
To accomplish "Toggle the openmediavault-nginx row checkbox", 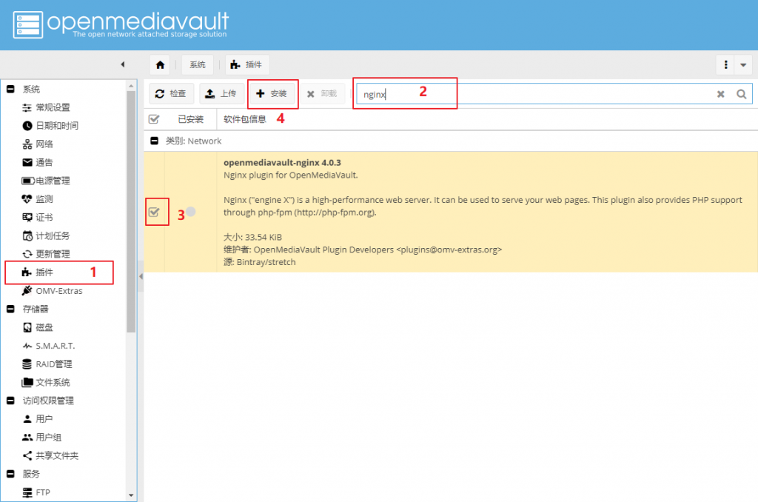I will click(154, 212).
